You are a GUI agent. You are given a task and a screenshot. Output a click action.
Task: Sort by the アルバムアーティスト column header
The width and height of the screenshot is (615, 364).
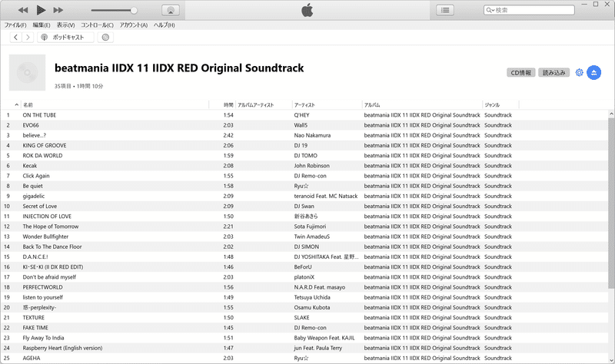pyautogui.click(x=264, y=104)
